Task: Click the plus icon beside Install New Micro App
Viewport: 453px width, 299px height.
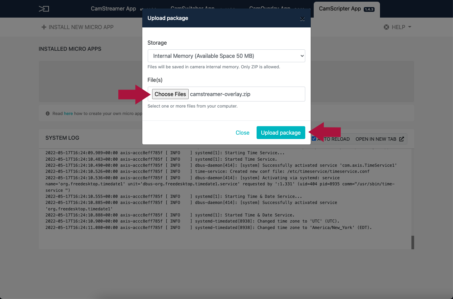Action: coord(44,27)
